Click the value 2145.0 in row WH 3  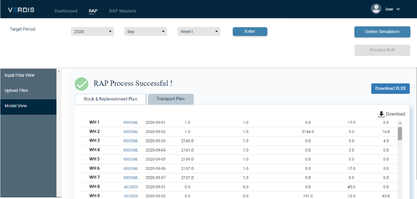(x=187, y=141)
